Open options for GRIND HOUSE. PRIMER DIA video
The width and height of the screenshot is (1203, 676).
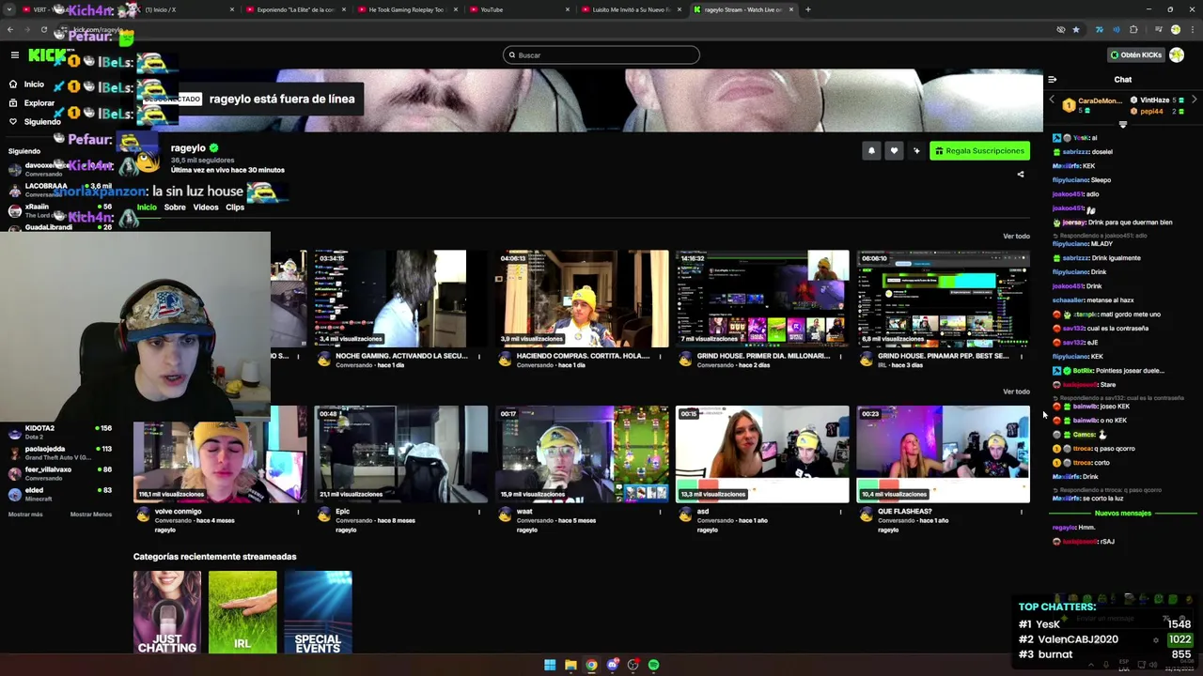840,357
